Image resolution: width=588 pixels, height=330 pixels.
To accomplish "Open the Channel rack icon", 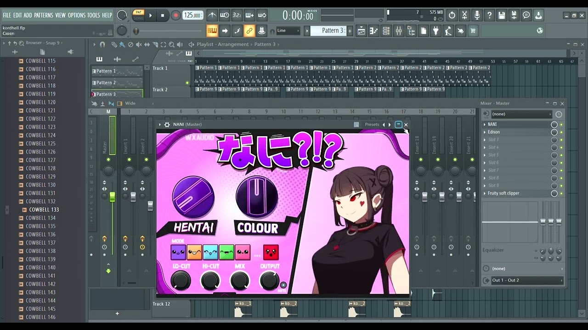I will point(386,31).
